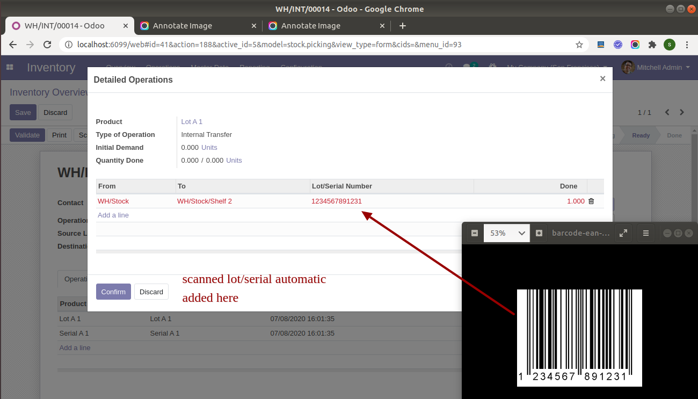Confirm the detailed operations
This screenshot has height=399, width=698.
[113, 292]
